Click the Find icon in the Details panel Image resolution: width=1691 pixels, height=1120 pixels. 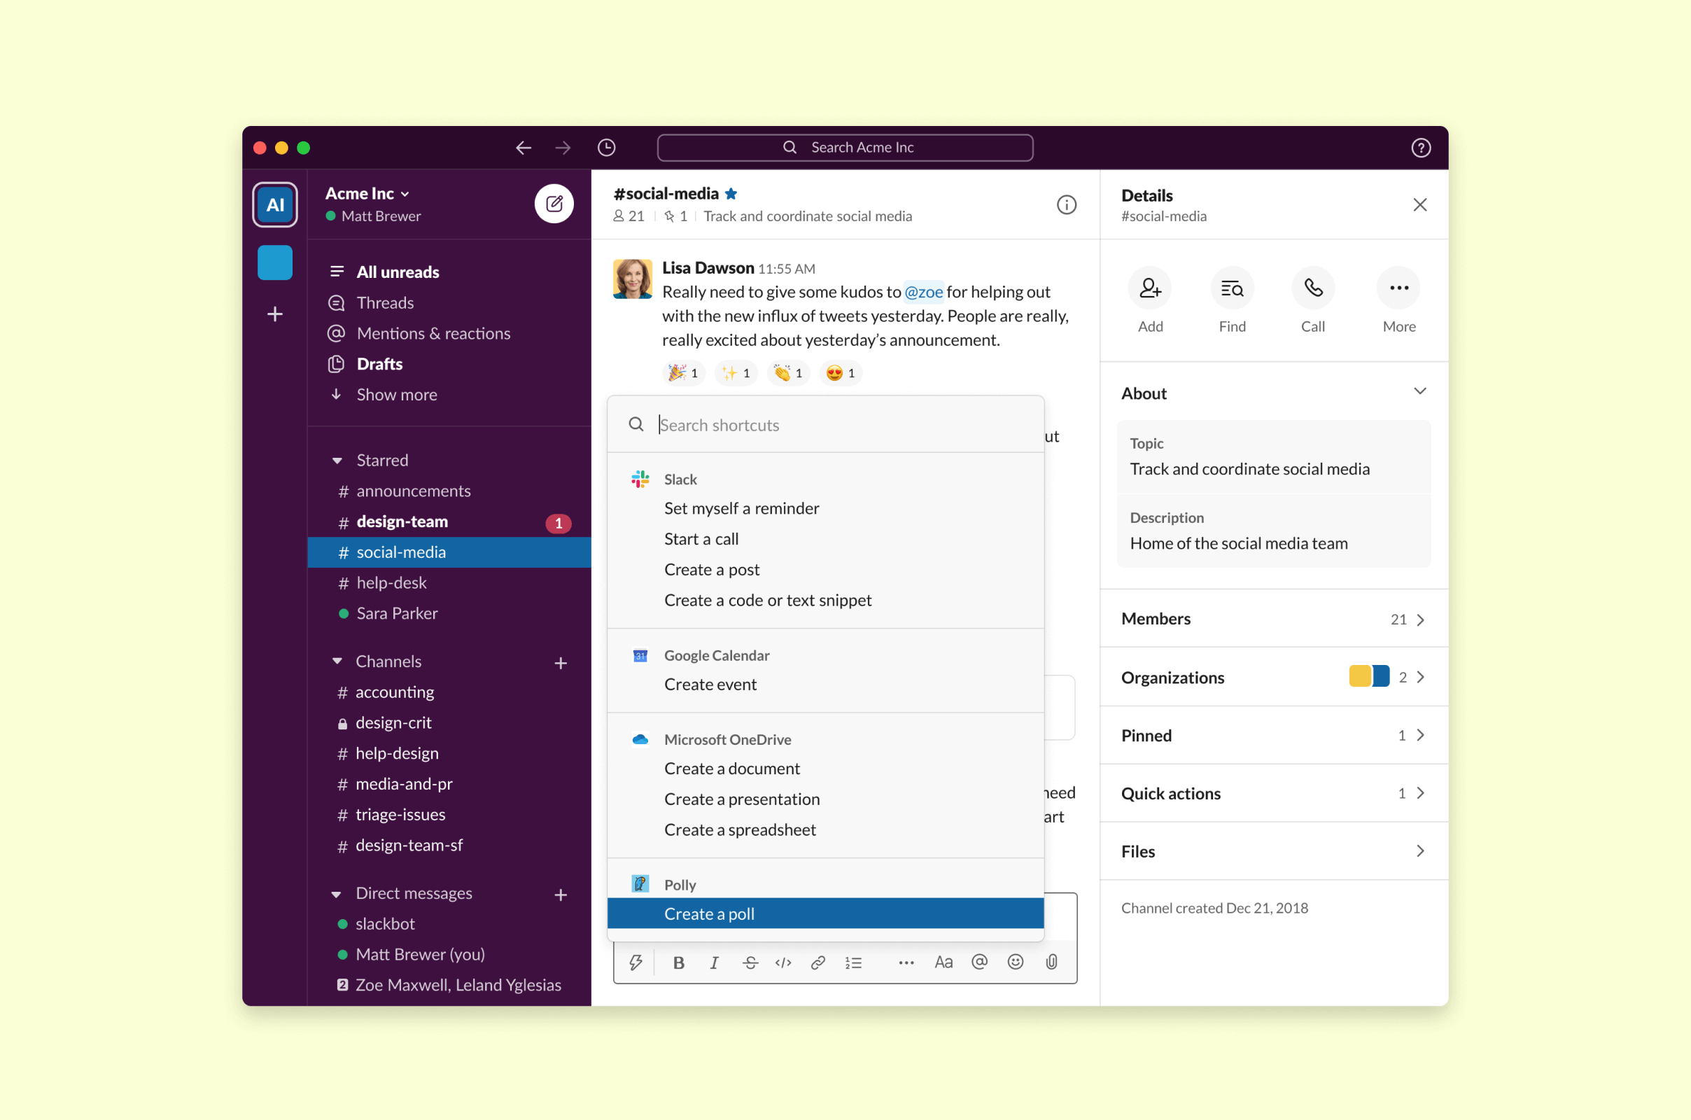click(1232, 288)
